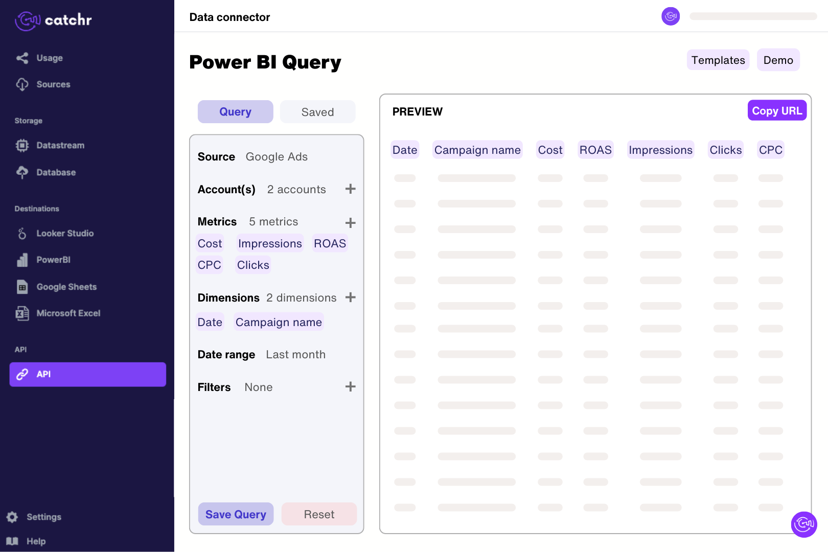Click the ROAS preview column header
The width and height of the screenshot is (828, 552).
pos(595,150)
